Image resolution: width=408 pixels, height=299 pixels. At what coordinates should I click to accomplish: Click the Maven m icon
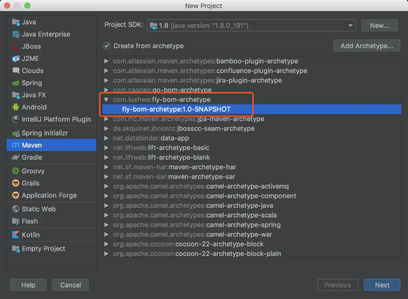(16, 145)
